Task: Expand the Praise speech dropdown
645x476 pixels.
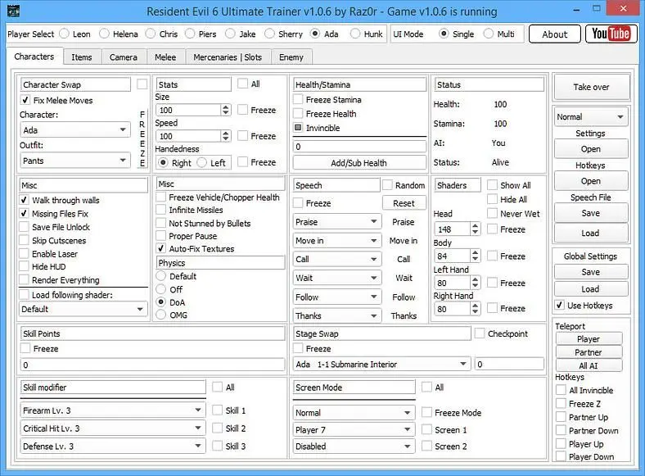Action: 337,222
